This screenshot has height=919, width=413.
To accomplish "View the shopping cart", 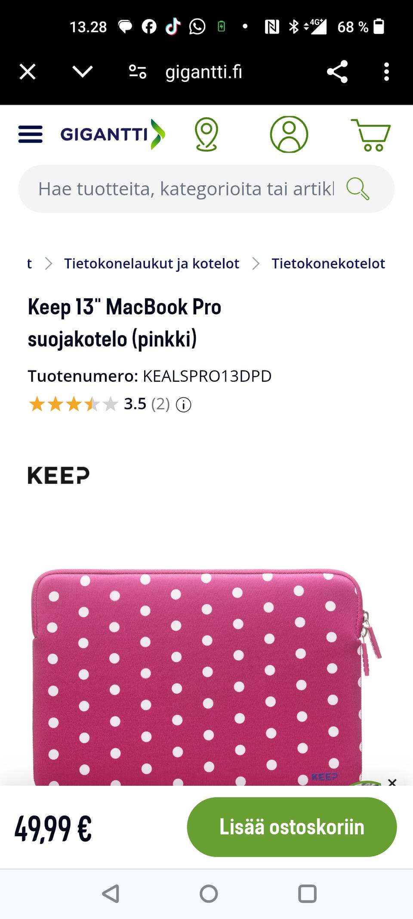I will pyautogui.click(x=371, y=135).
